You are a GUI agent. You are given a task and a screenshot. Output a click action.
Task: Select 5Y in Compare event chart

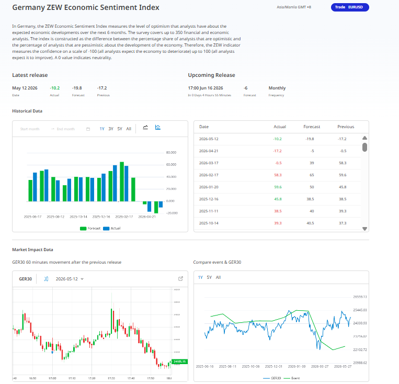(x=209, y=277)
